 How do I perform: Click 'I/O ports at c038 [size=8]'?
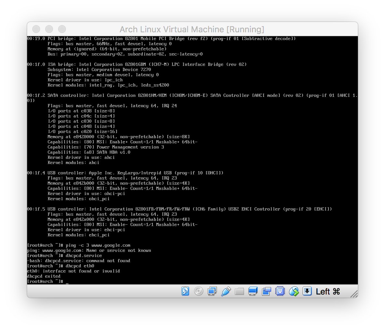tap(81, 111)
